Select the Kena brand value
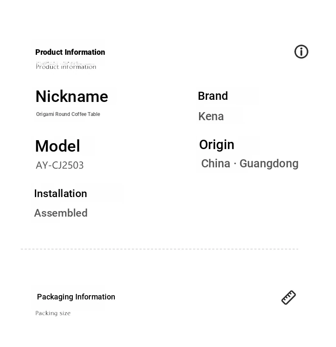This screenshot has width=336, height=347. pos(211,116)
